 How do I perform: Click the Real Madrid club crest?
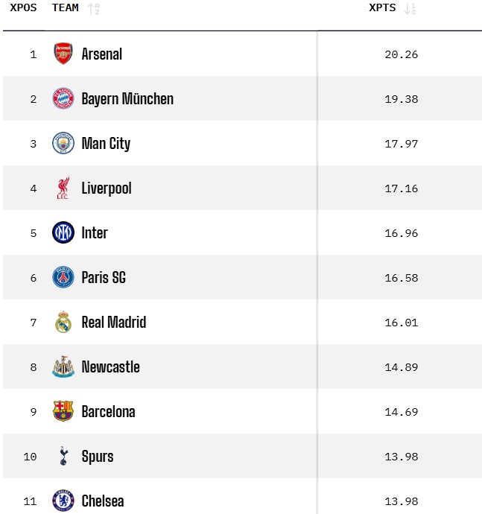point(63,322)
